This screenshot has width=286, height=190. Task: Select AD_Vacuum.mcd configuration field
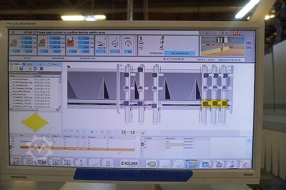point(180,53)
